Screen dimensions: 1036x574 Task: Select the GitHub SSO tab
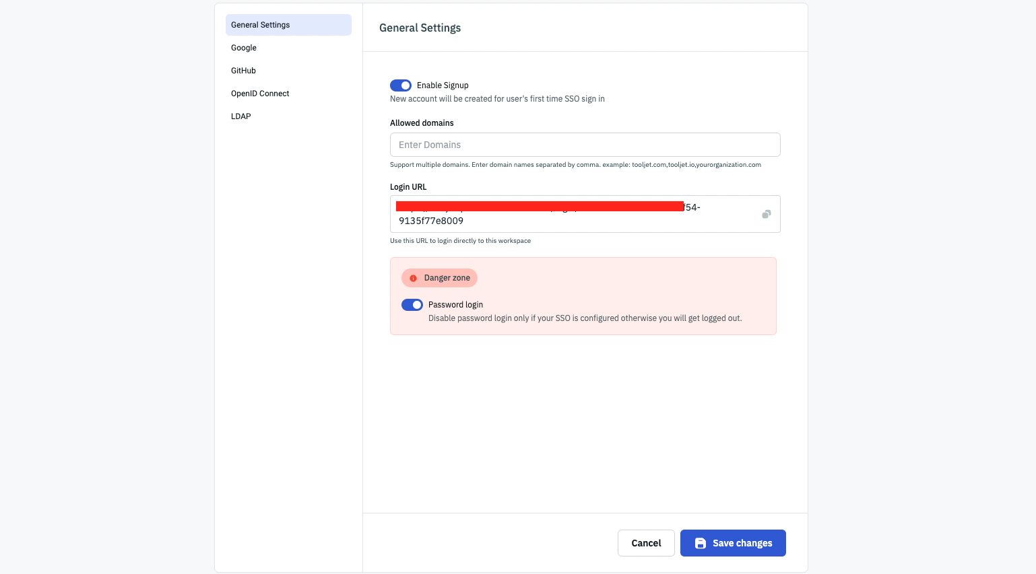point(243,71)
